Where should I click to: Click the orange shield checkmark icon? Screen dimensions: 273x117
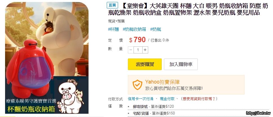pos(137,85)
